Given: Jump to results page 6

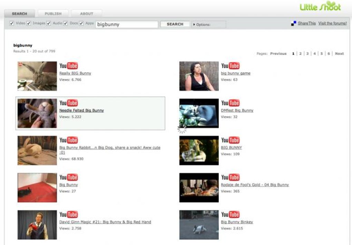Looking at the screenshot, I should 329,53.
